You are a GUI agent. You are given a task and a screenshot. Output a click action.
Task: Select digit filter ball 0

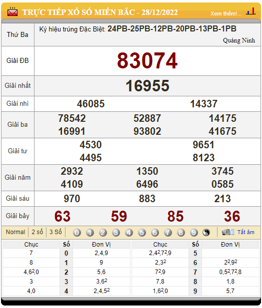click(77, 233)
